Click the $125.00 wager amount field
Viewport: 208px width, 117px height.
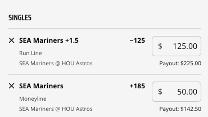point(177,46)
